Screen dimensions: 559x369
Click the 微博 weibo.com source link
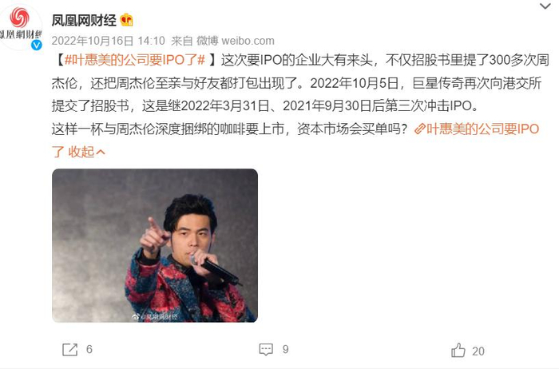(236, 41)
